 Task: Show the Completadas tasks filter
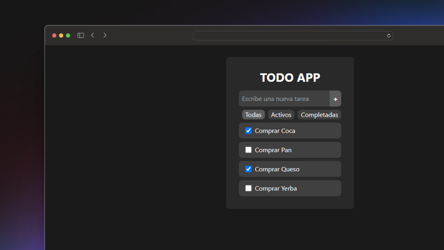point(320,115)
